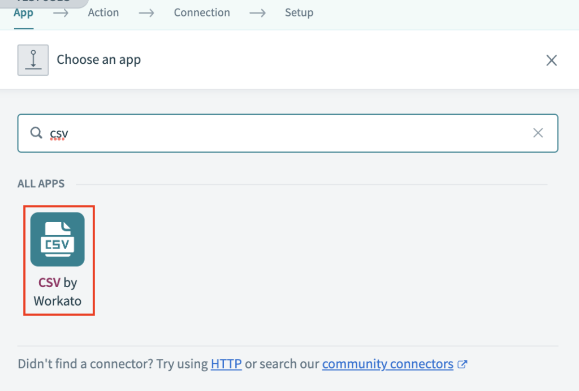
Task: Select the Setup step
Action: 299,12
